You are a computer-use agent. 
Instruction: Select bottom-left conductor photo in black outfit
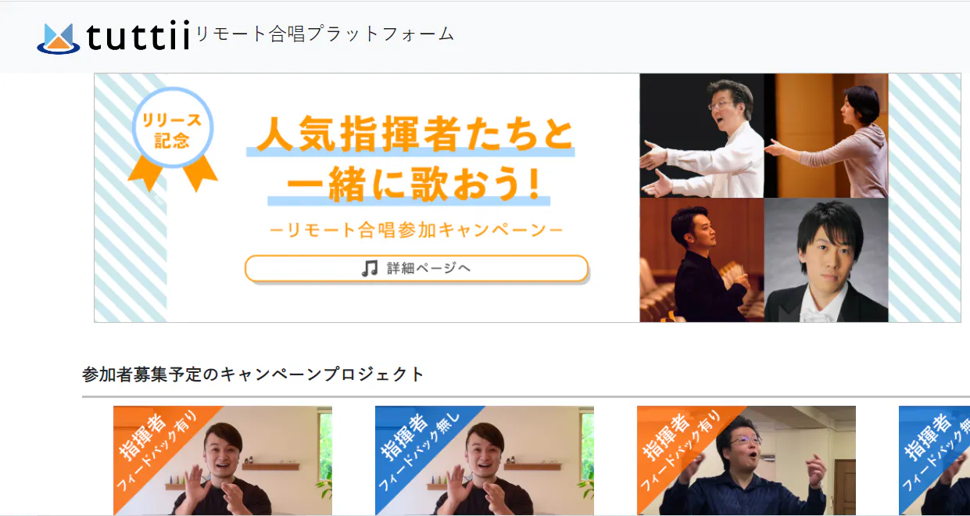coord(702,260)
